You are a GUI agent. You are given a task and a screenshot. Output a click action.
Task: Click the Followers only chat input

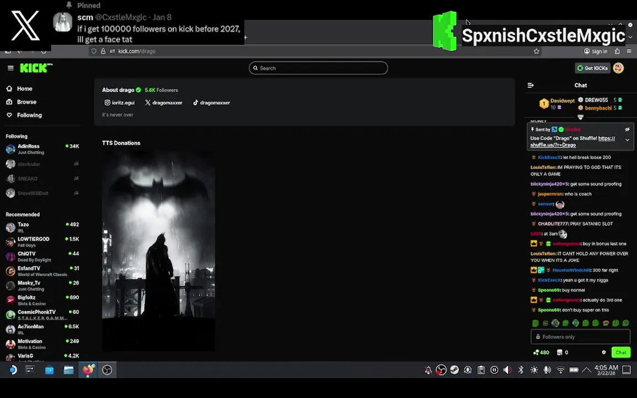(x=580, y=337)
